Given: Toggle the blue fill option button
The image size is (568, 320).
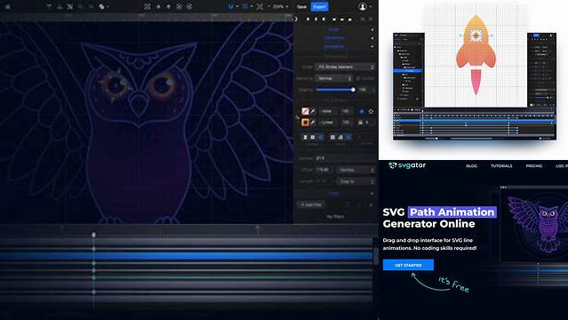Looking at the screenshot, I should click(x=362, y=111).
